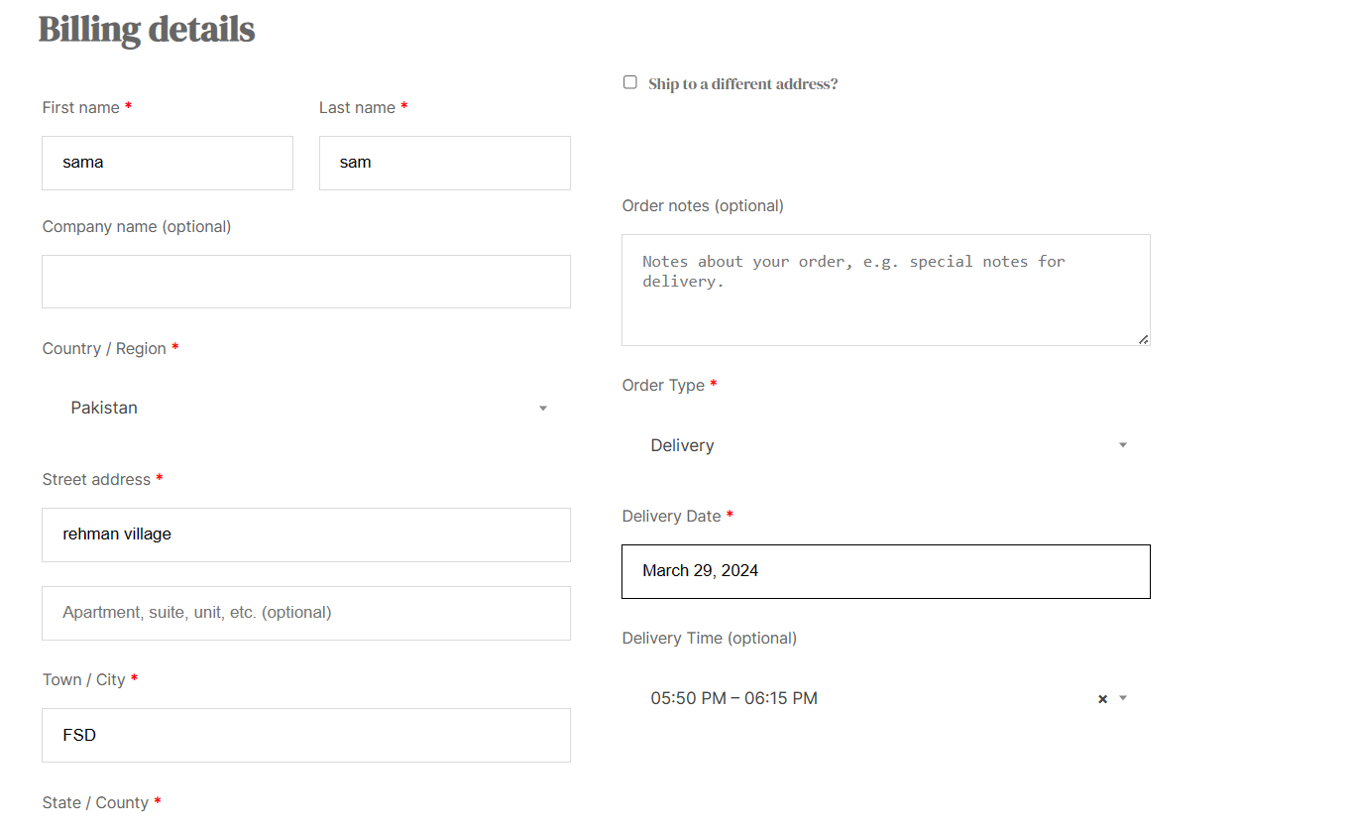Screen dimensions: 1353x830
Task: Open the Order Type dropdown showing Delivery
Action: tap(886, 445)
